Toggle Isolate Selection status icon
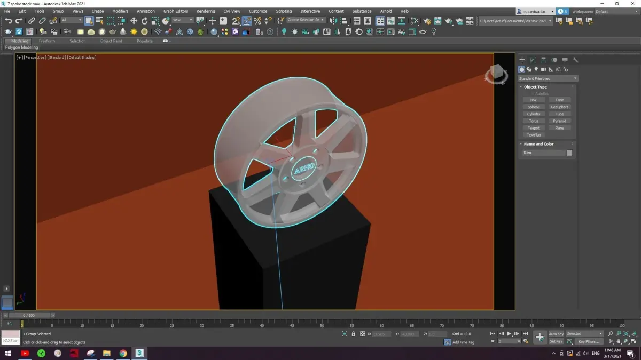 click(x=345, y=334)
